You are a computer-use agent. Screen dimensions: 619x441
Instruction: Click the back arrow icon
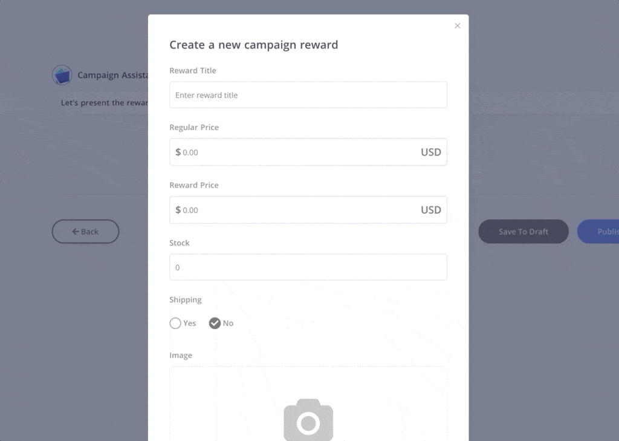[x=76, y=232]
